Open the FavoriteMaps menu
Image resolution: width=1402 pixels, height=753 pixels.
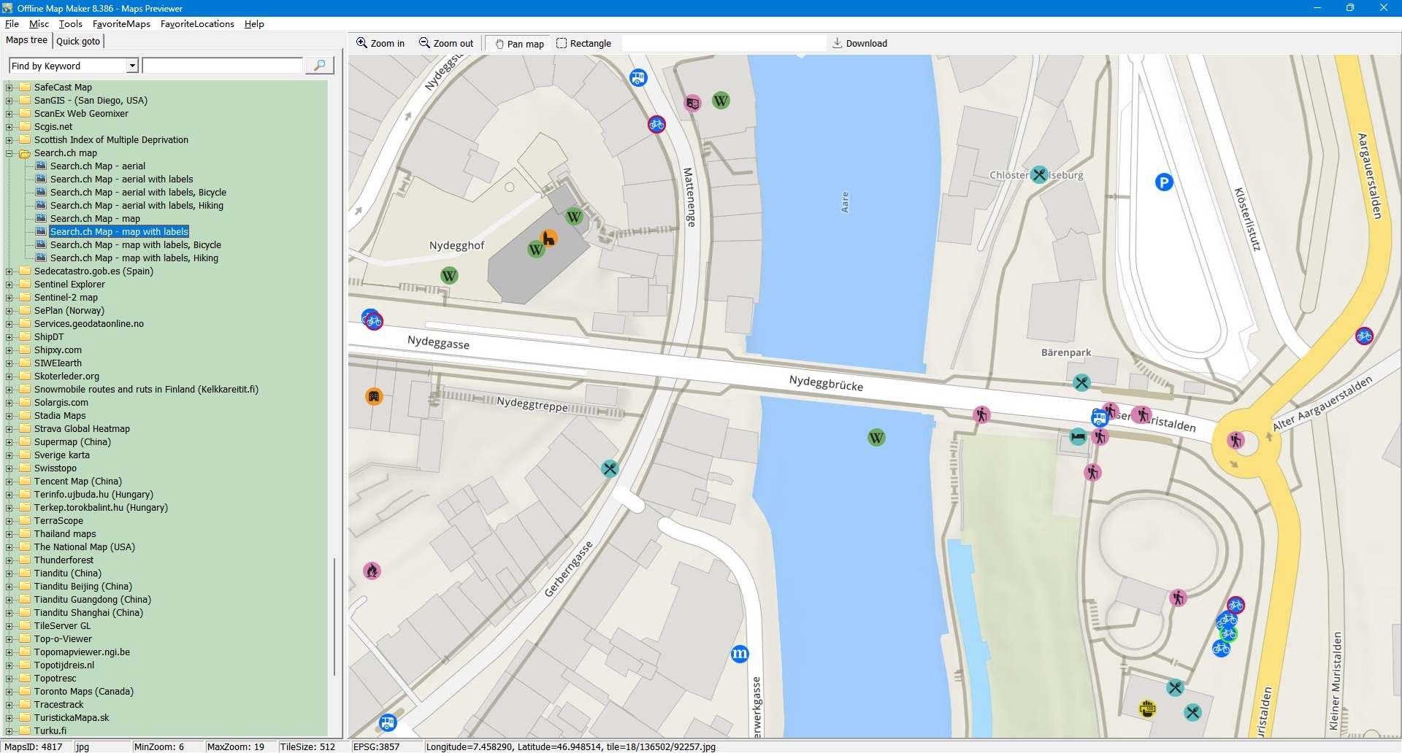[x=121, y=24]
